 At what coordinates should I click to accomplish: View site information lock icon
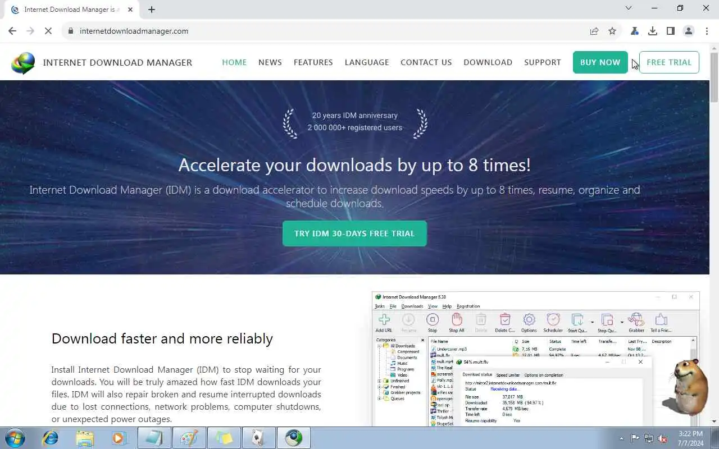(70, 31)
